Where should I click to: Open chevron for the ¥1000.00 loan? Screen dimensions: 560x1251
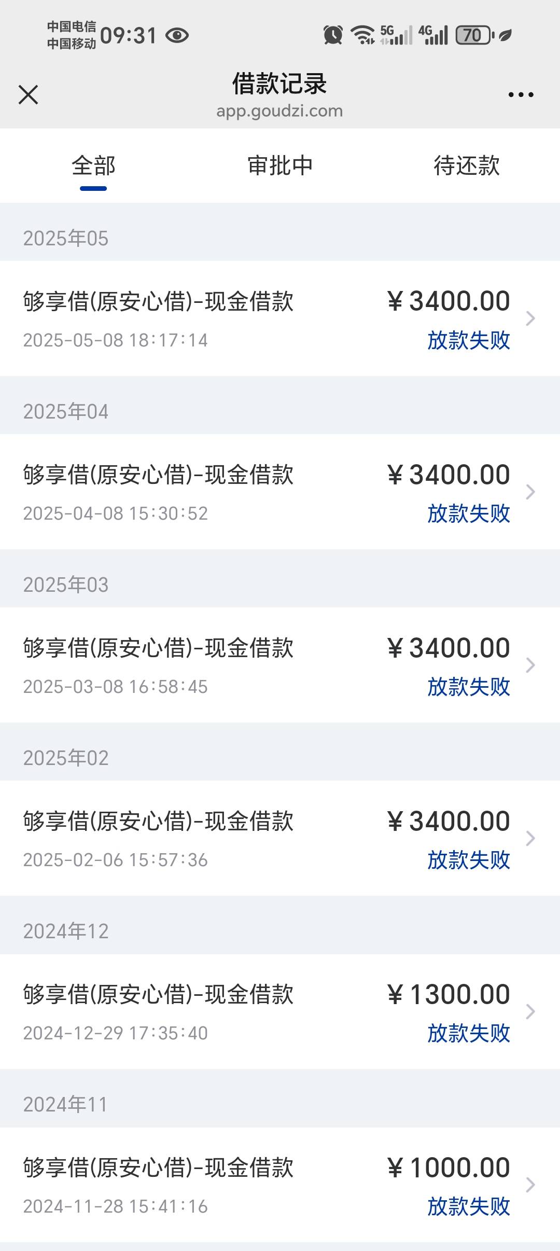coord(530,1185)
